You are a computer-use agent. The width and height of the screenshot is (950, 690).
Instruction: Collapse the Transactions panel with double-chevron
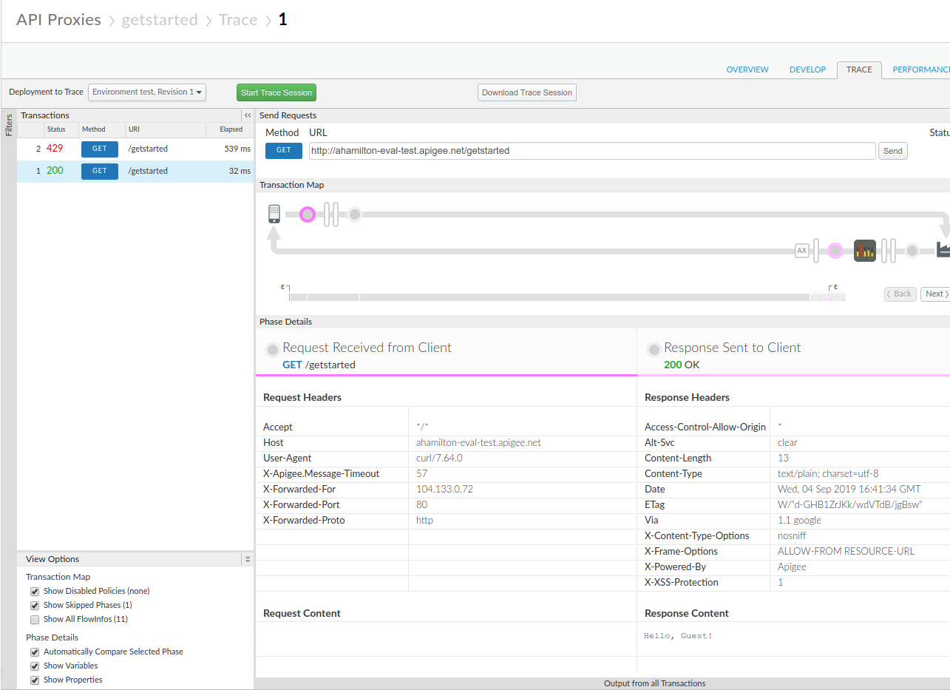tap(248, 115)
